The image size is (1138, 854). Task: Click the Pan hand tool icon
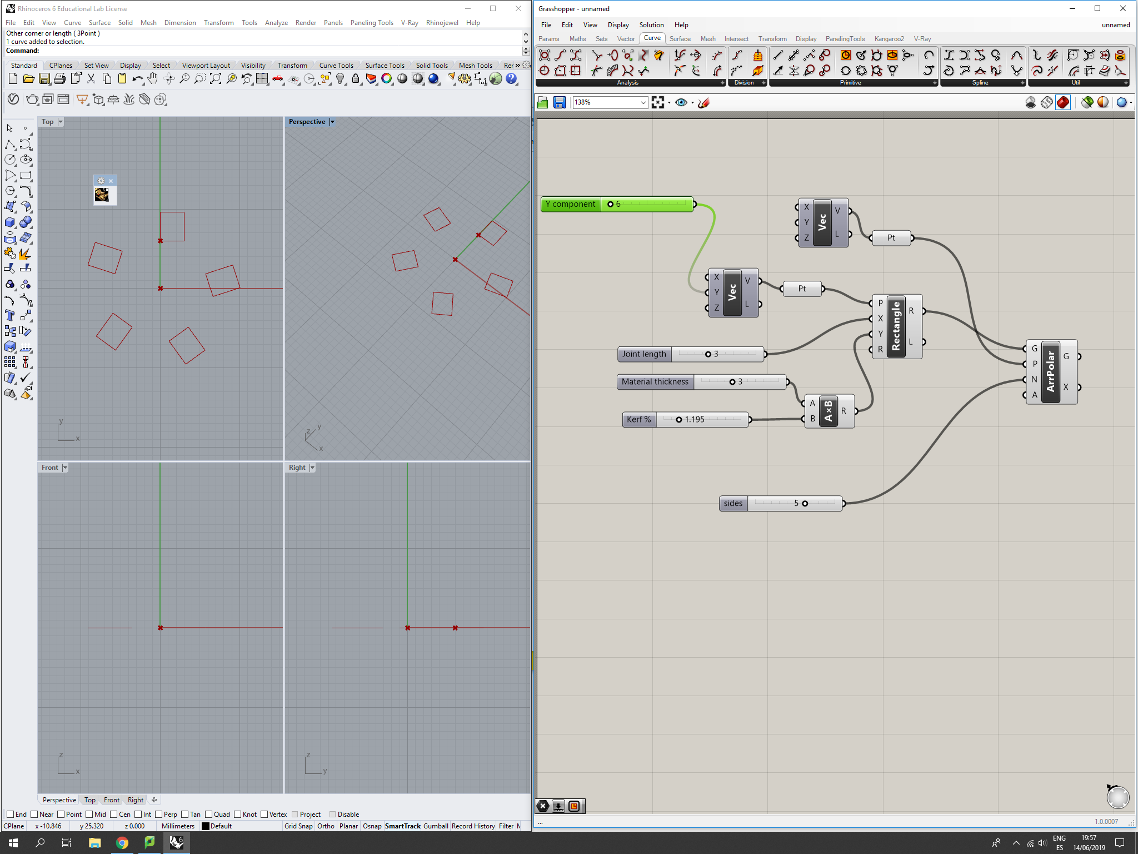pos(153,79)
